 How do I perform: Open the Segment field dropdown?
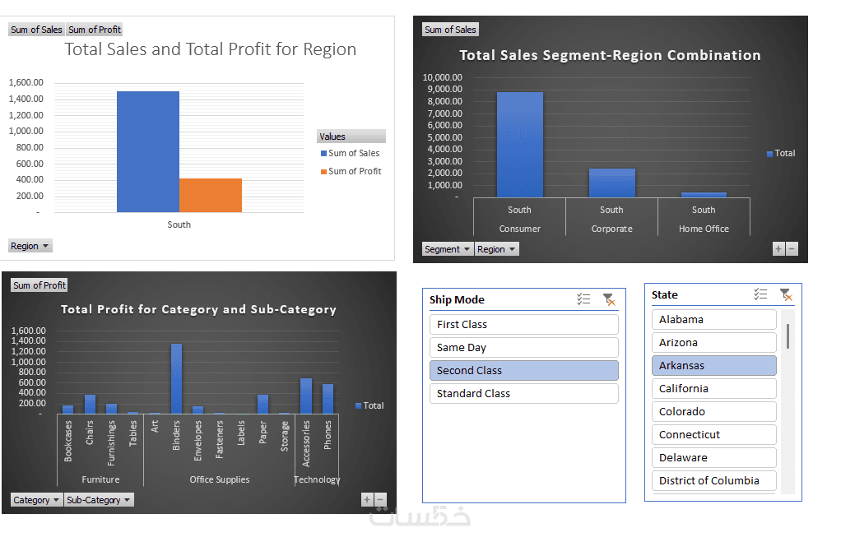coord(448,249)
